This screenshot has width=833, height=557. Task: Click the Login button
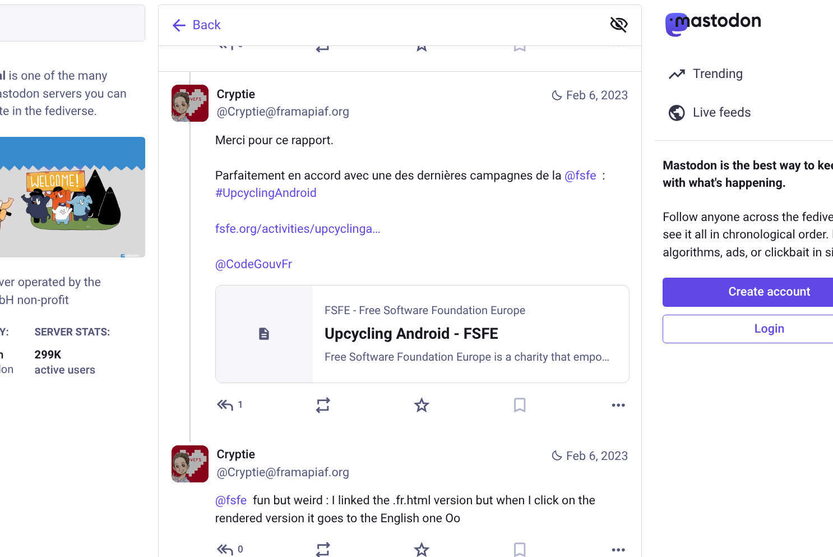point(768,329)
